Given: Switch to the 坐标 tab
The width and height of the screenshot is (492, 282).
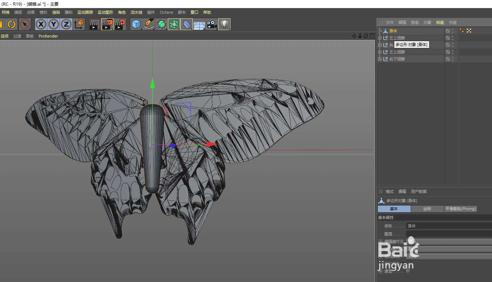Looking at the screenshot, I should (427, 209).
